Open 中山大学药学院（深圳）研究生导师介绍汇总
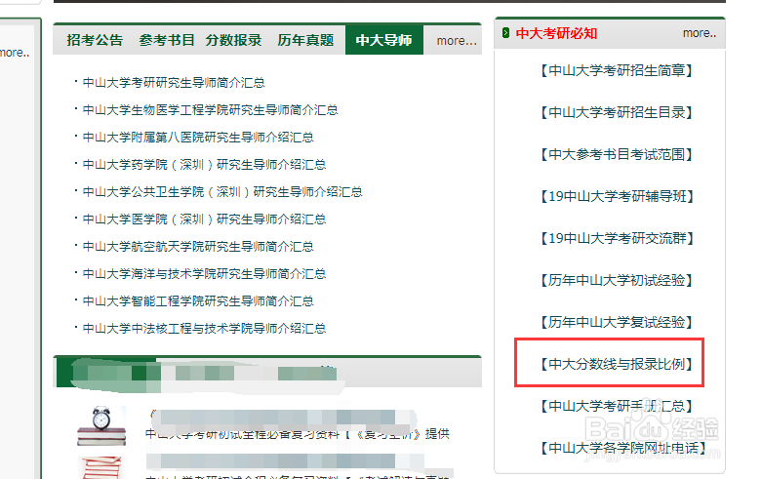Screen dimensions: 762x479 (204, 164)
